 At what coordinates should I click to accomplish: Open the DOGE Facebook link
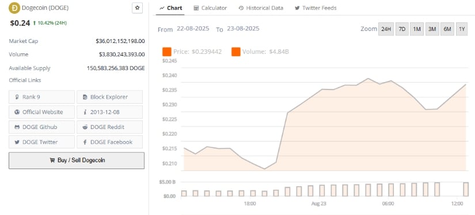(109, 142)
